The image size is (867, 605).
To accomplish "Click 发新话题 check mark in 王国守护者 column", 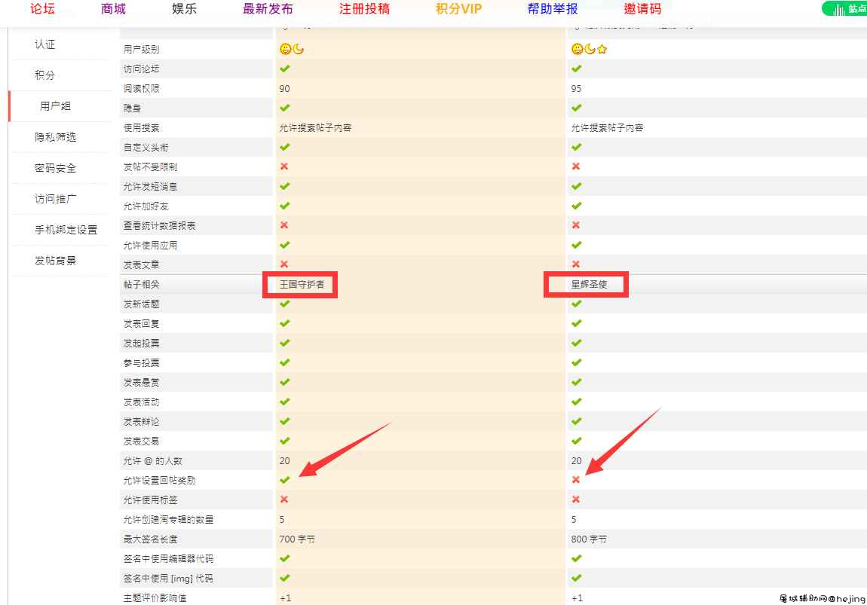I will pos(285,304).
